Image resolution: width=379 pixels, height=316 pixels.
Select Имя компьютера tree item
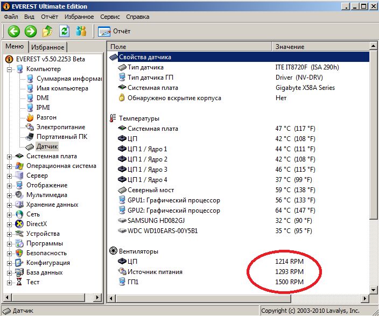(x=62, y=88)
